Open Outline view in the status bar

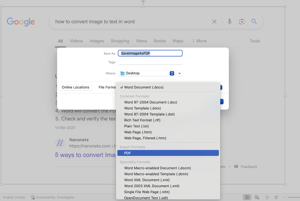pyautogui.click(x=267, y=197)
